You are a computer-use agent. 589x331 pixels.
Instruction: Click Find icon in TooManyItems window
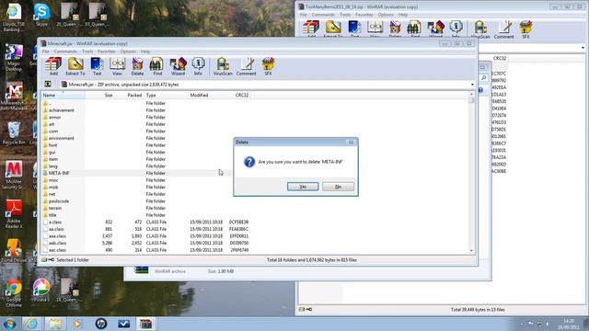coord(415,29)
